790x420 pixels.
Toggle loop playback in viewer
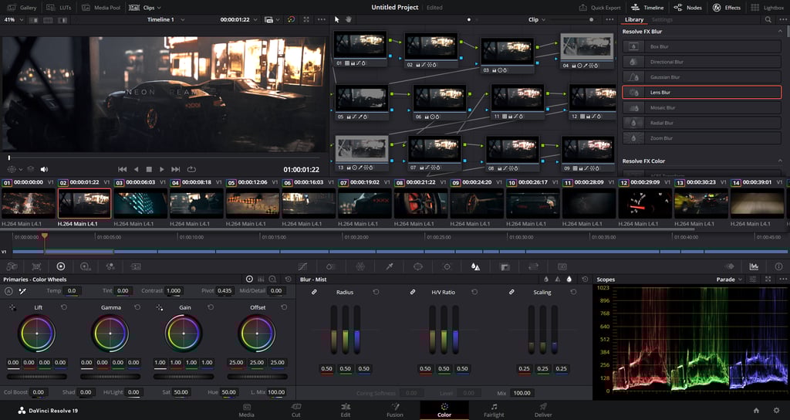point(191,169)
